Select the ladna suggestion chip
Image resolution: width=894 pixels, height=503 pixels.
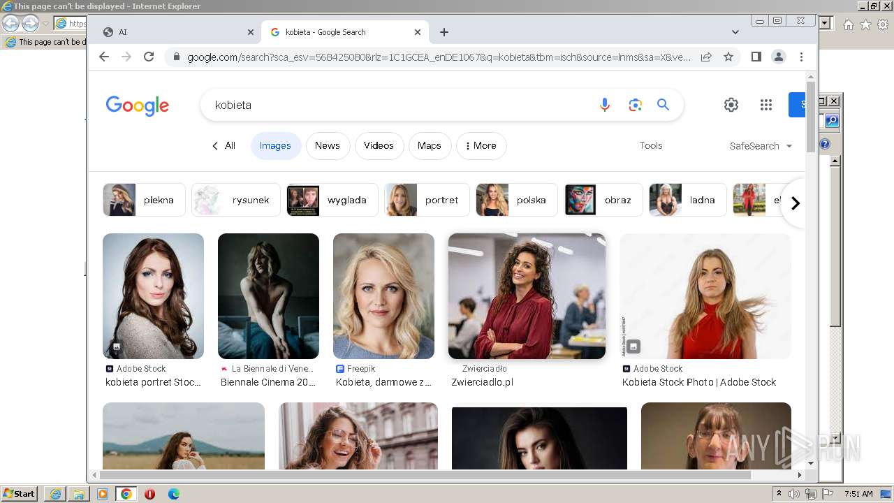tap(688, 200)
